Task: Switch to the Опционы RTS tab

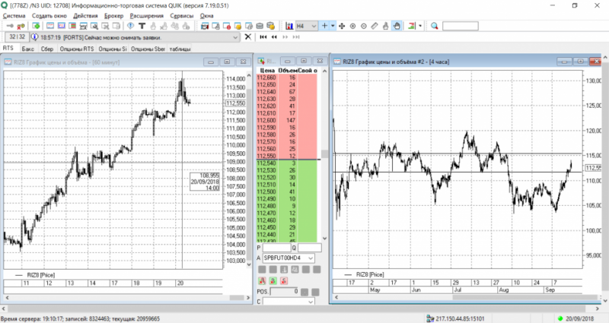Action: coord(77,49)
